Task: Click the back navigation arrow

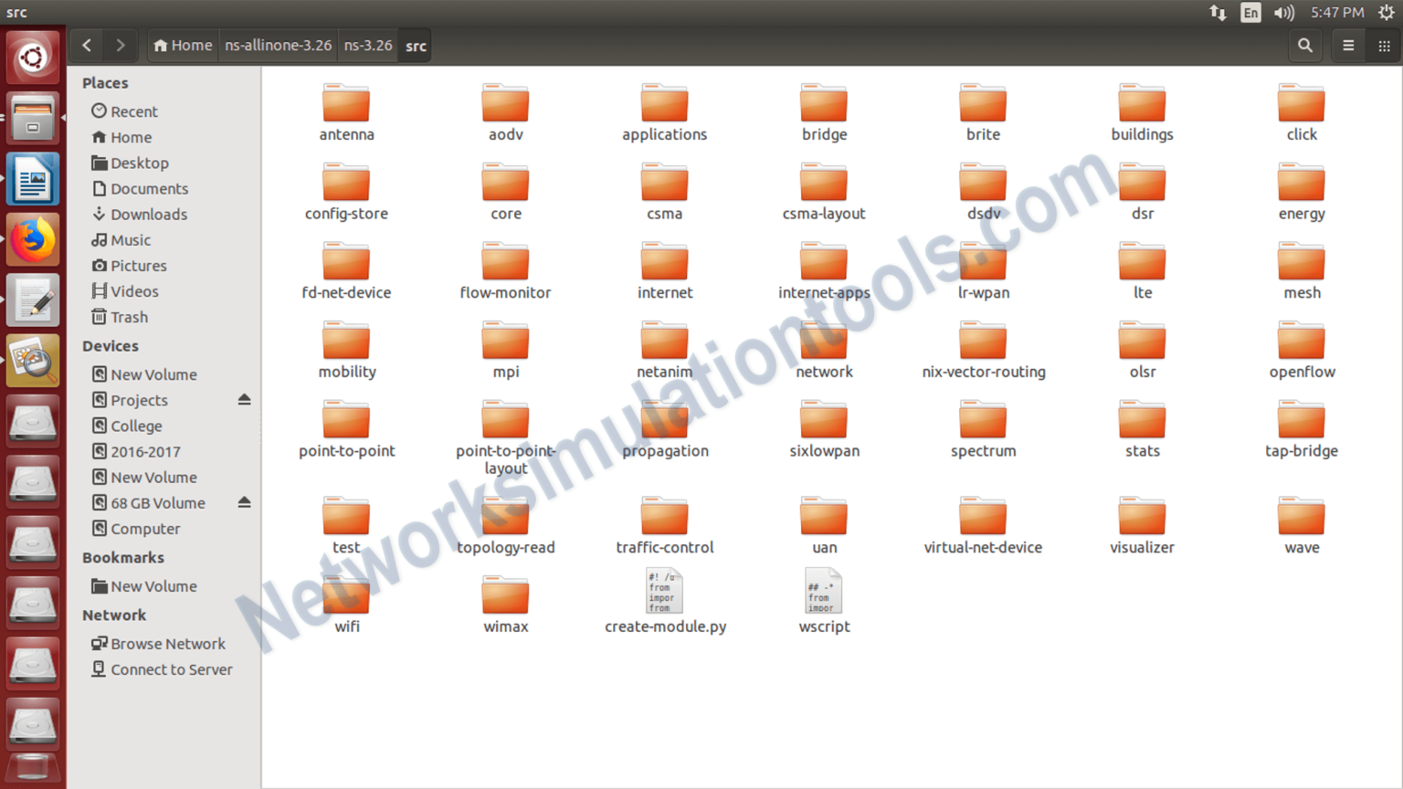Action: (x=87, y=45)
